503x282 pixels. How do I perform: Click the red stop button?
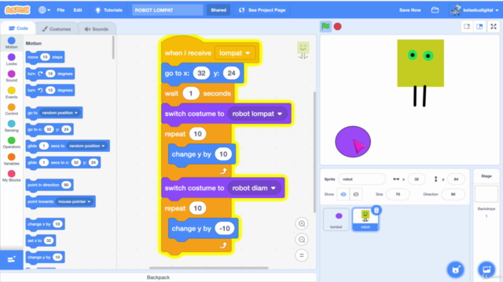(x=337, y=27)
